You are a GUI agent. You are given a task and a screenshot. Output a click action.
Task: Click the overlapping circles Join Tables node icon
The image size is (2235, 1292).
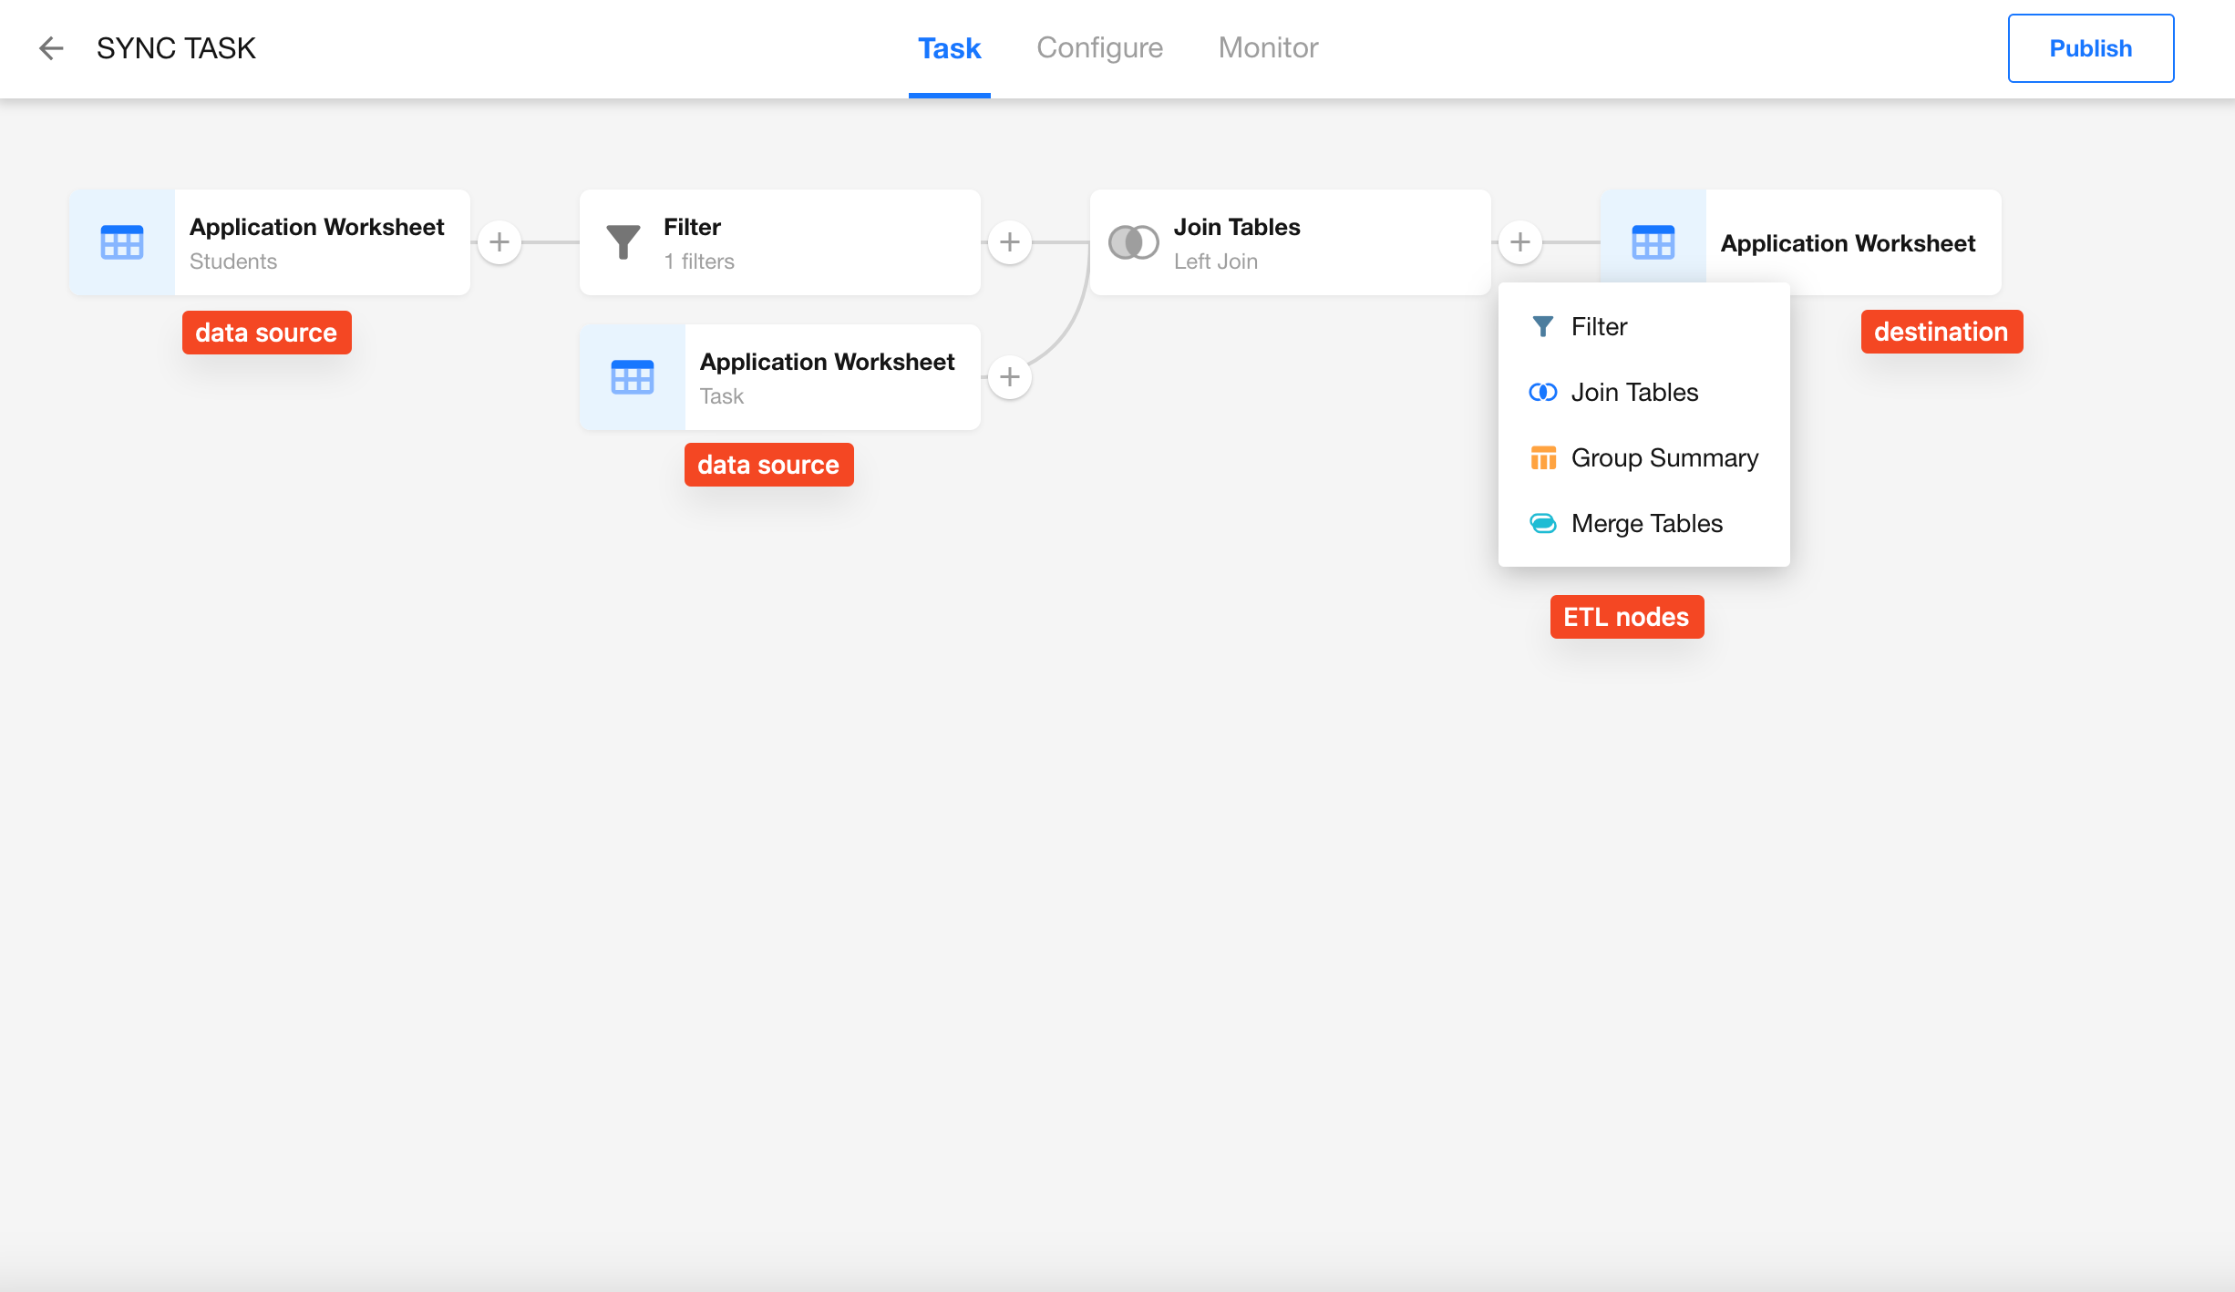(x=1133, y=242)
